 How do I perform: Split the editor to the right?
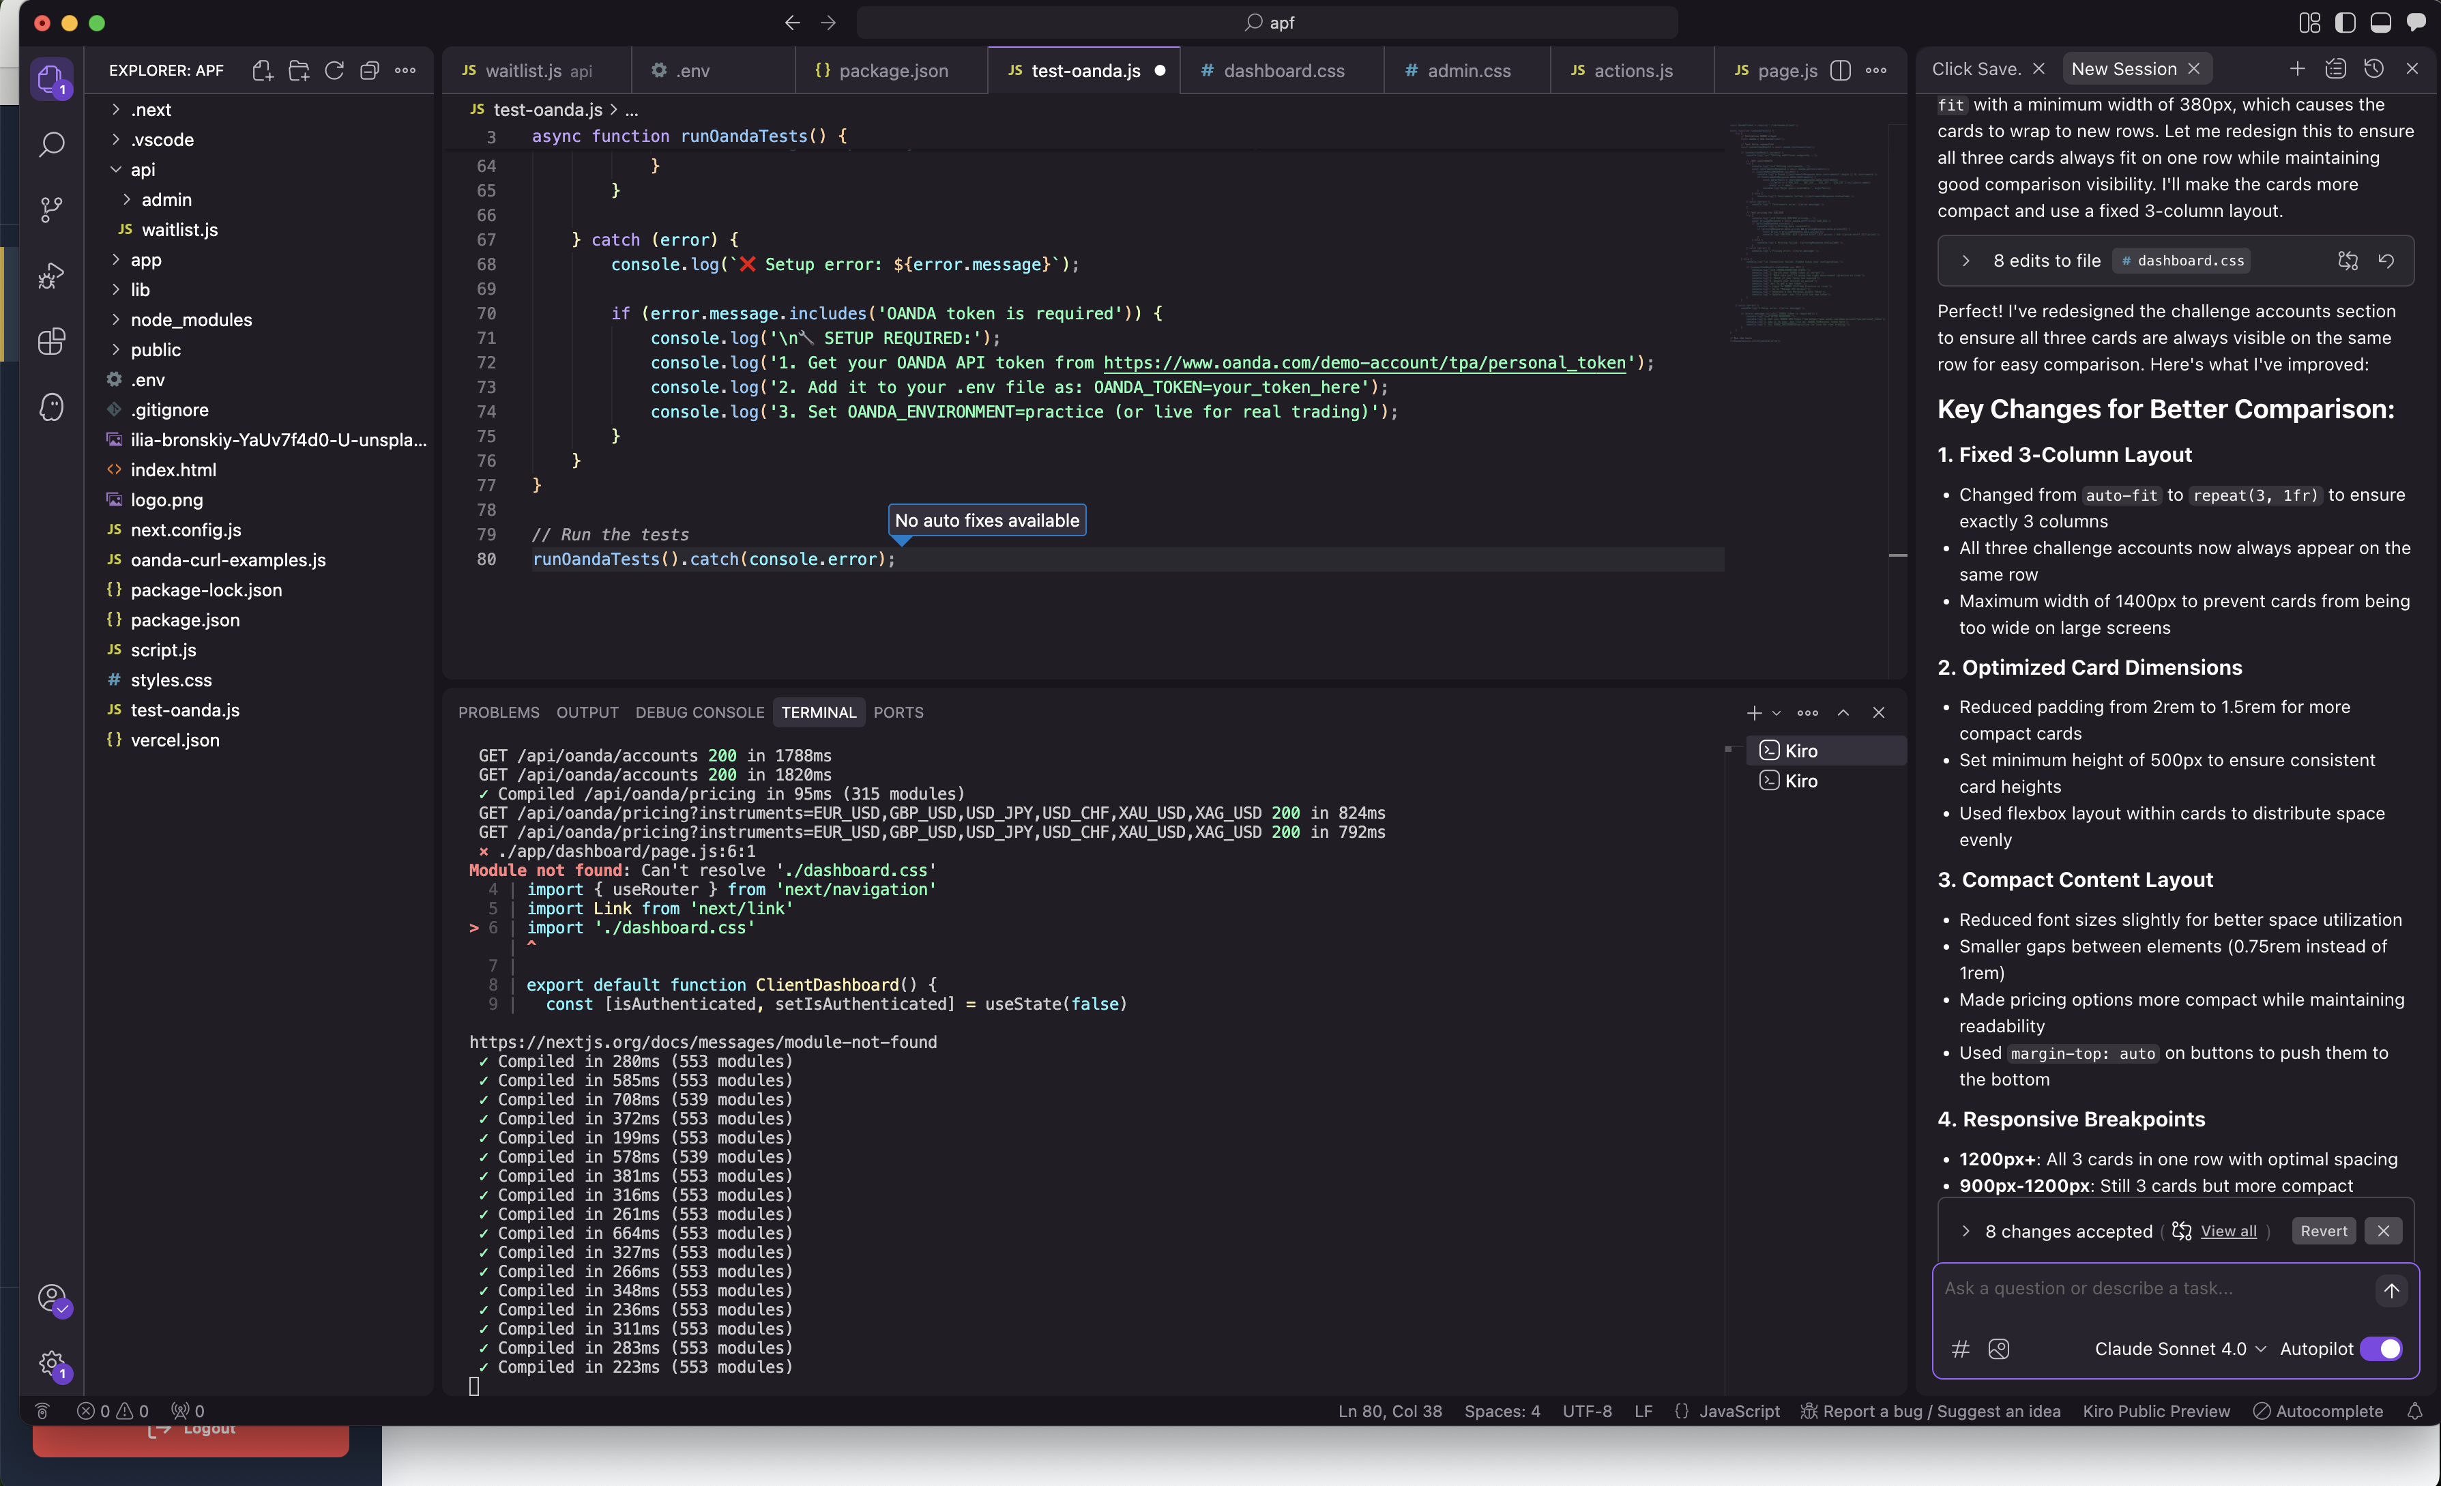1841,70
